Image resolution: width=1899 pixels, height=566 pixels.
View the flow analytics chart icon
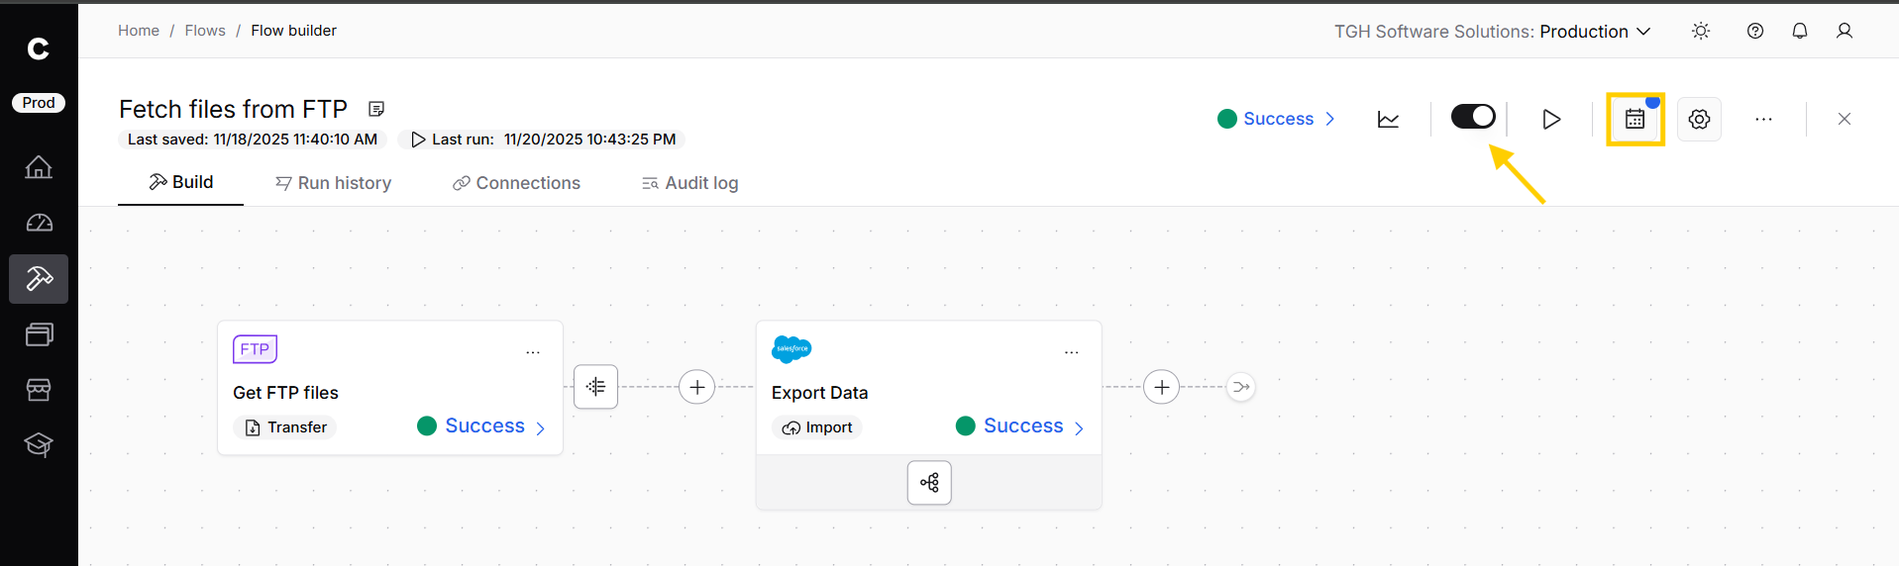point(1388,119)
